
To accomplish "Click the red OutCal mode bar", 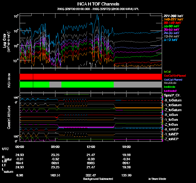I will point(91,77).
